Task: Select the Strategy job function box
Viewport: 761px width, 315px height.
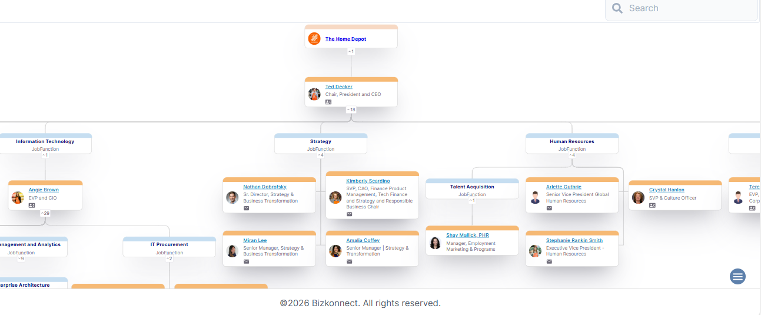Action: [x=321, y=144]
